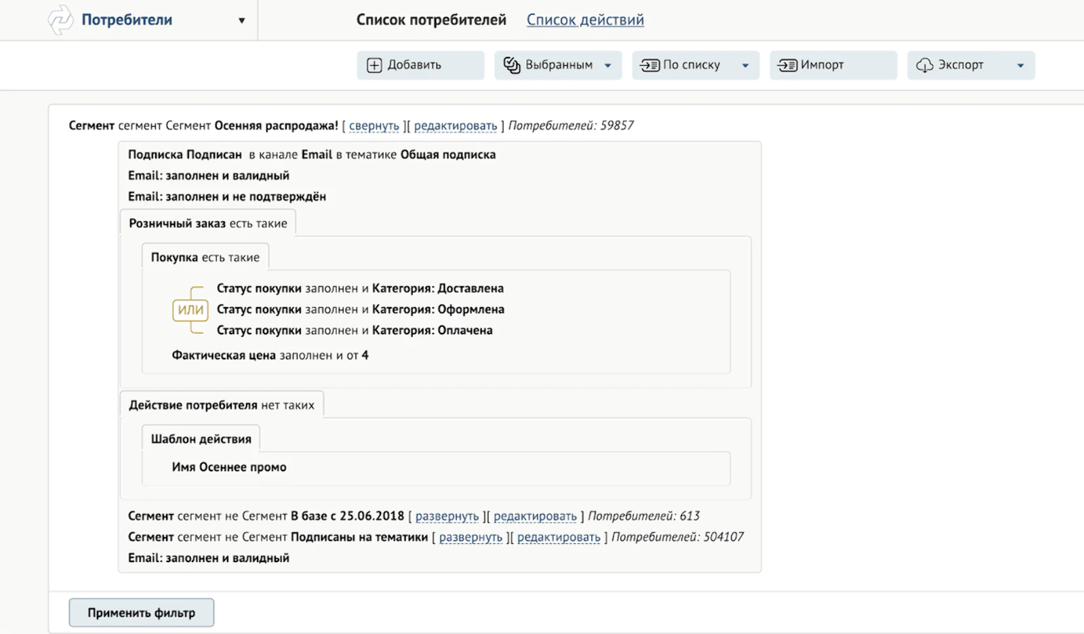The image size is (1084, 634).
Task: Select the Шаблон действия tab
Action: 201,439
